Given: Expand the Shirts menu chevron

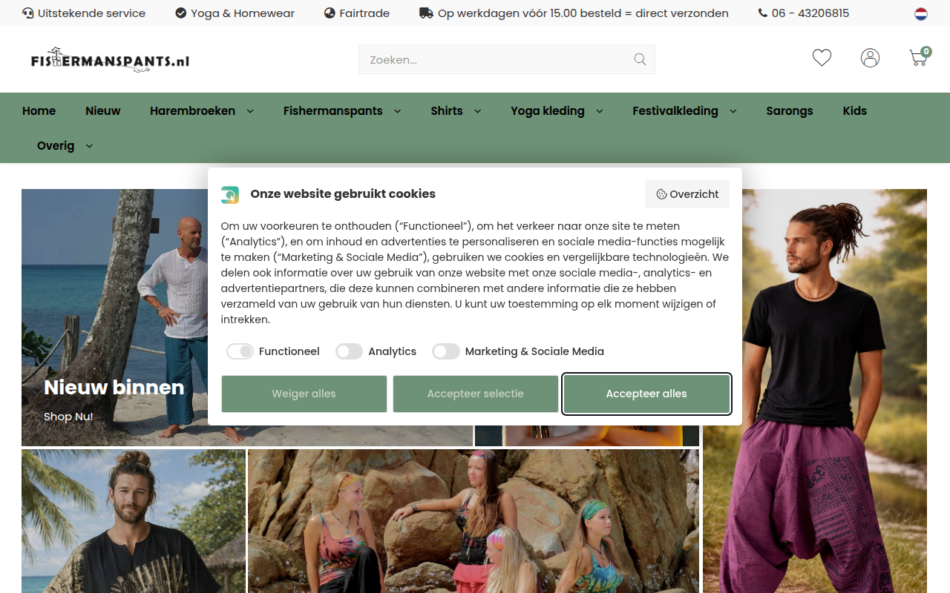Looking at the screenshot, I should 477,111.
